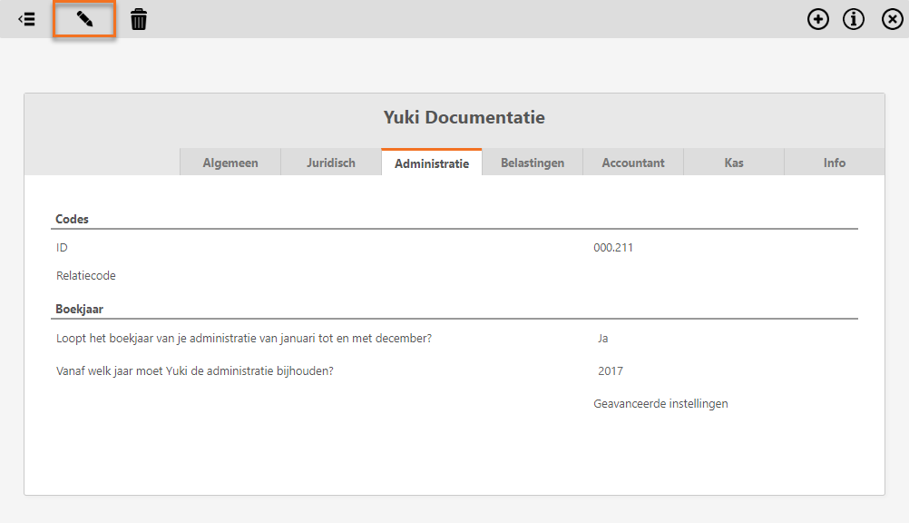Click the Yuki Documentatie title

(x=464, y=117)
